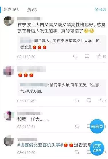Open the 评论 165 comments tab
This screenshot has height=159, width=108.
[x=11, y=10]
